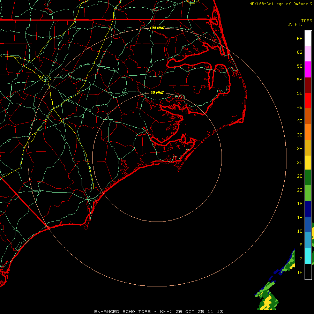The height and width of the screenshot is (314, 314).
Task: Click the 50 NMI range ring label
Action: (x=157, y=92)
